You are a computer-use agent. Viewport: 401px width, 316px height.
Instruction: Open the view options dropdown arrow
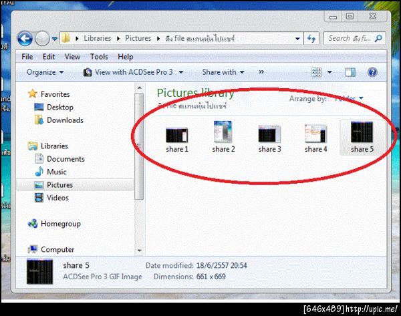(x=329, y=72)
